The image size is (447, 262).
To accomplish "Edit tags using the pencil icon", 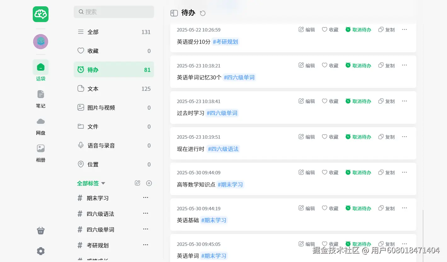I will click(137, 183).
